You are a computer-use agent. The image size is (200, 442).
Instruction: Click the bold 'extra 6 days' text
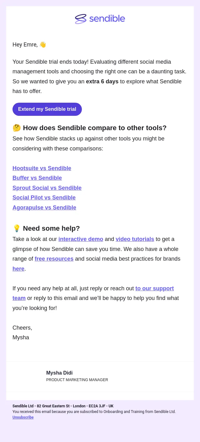point(102,81)
